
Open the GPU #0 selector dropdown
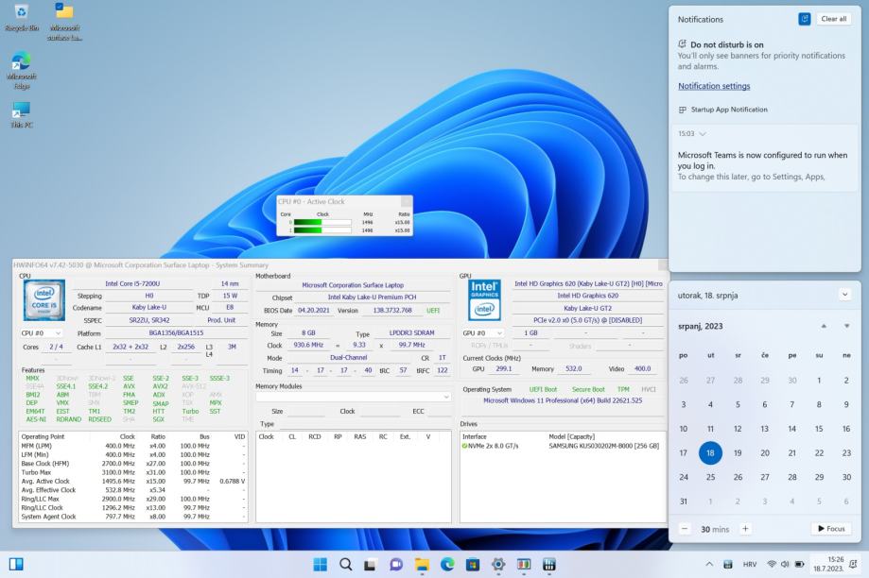pyautogui.click(x=482, y=333)
